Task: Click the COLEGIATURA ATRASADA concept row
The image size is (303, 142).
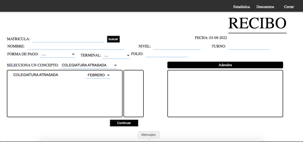Action: pos(36,75)
